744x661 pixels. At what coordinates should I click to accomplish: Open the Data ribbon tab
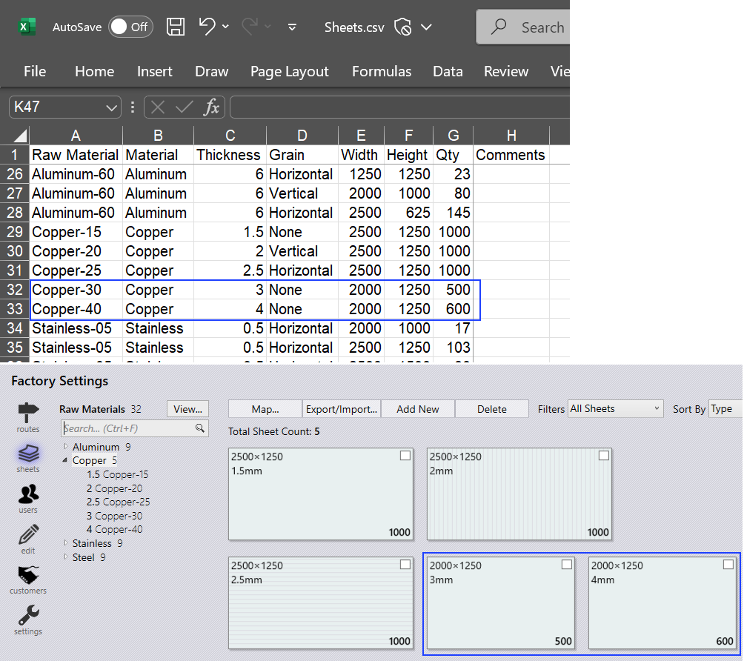(448, 71)
